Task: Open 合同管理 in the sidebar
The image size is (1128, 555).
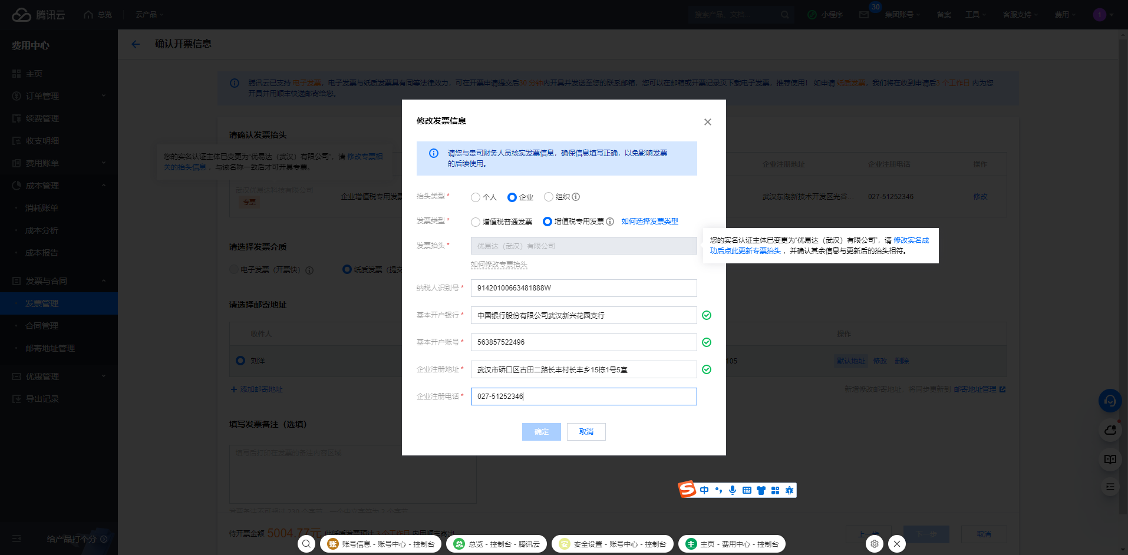Action: (42, 326)
